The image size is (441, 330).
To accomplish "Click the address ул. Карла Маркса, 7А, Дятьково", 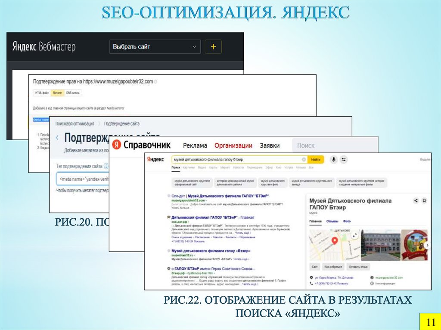I will [x=334, y=278].
